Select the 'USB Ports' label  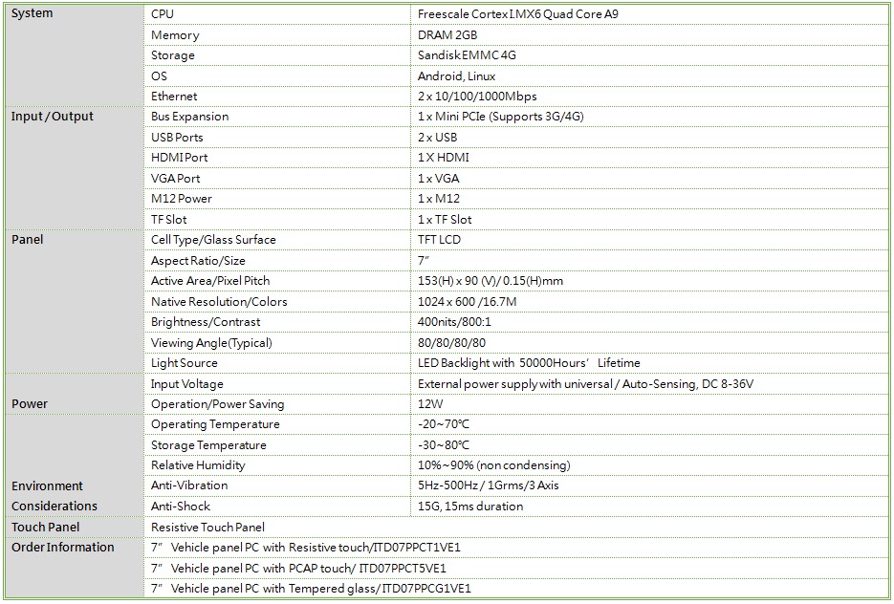pos(177,138)
